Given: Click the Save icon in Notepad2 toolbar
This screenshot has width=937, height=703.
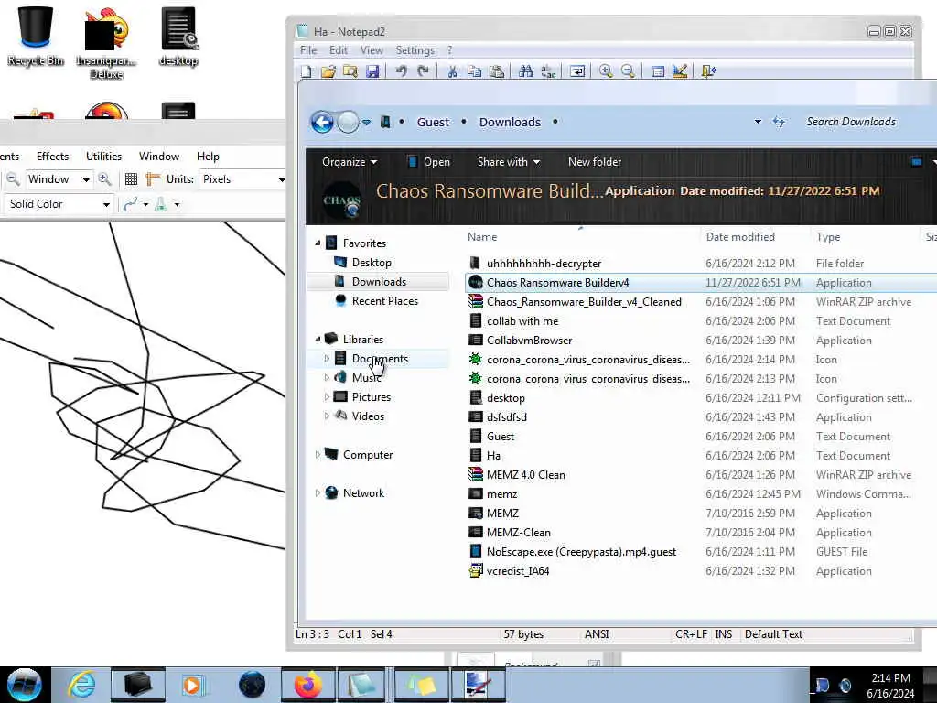Looking at the screenshot, I should tap(372, 71).
